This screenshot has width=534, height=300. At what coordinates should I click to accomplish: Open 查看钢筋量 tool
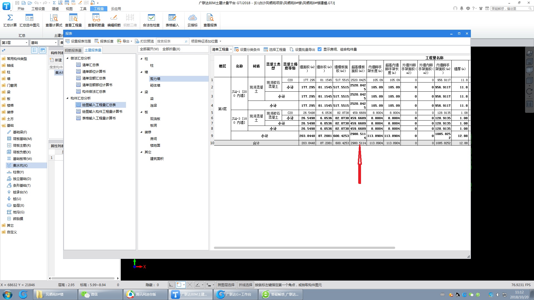click(x=96, y=20)
